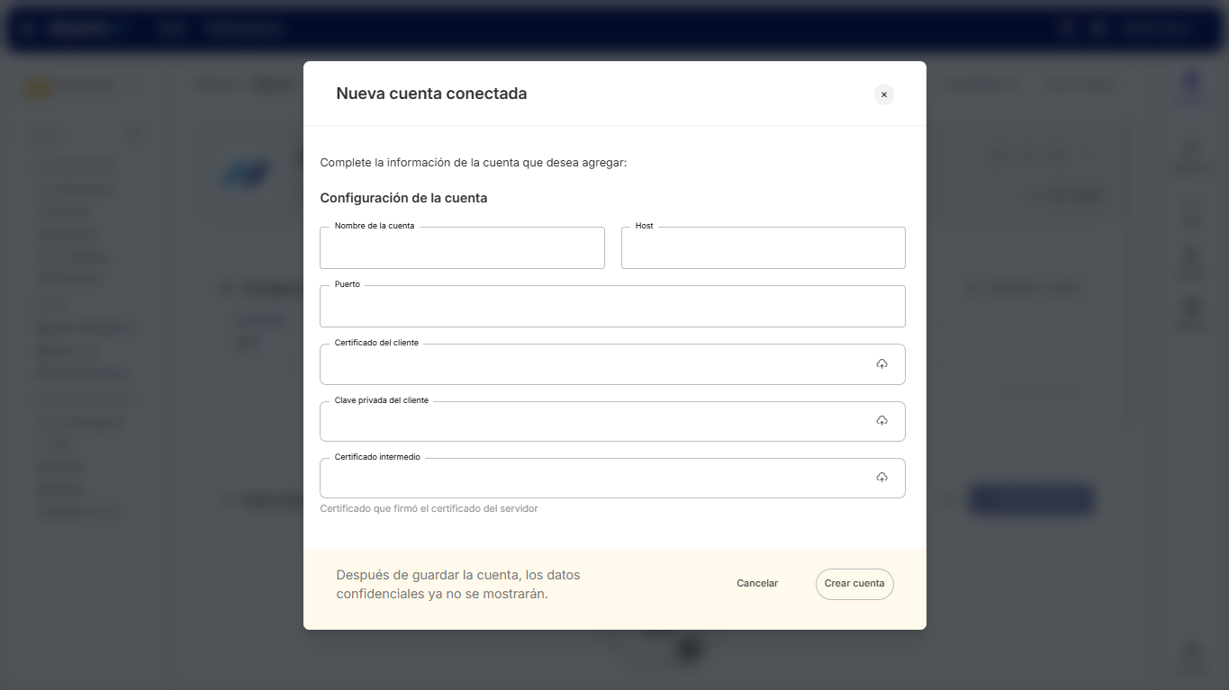The width and height of the screenshot is (1229, 690).
Task: Click upload icon in Certificado intermedio field
Action: (881, 478)
